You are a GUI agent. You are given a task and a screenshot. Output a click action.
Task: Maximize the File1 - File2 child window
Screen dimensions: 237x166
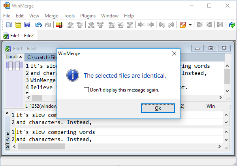(x=211, y=48)
